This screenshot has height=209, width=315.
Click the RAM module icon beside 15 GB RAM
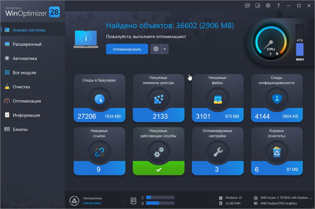[x=221, y=203]
